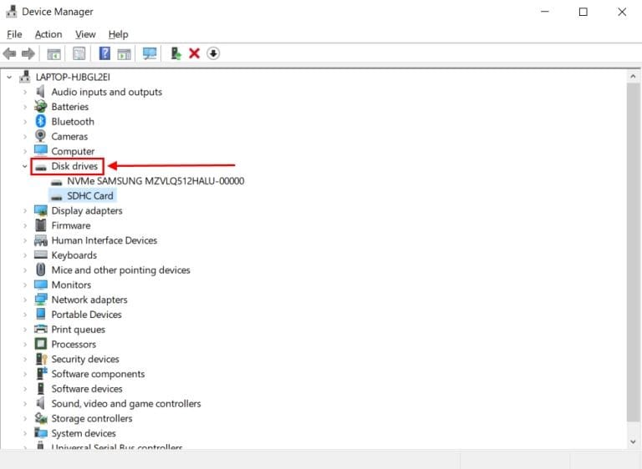
Task: Click the circular down-arrow toolbar icon
Action: 213,53
